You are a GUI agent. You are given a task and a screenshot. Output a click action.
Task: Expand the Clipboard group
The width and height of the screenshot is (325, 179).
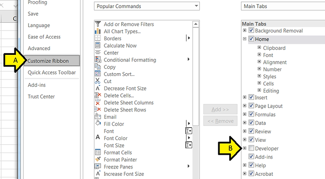(x=259, y=47)
